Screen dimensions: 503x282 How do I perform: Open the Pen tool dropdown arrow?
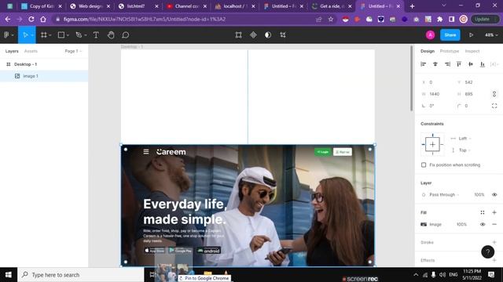tap(86, 35)
